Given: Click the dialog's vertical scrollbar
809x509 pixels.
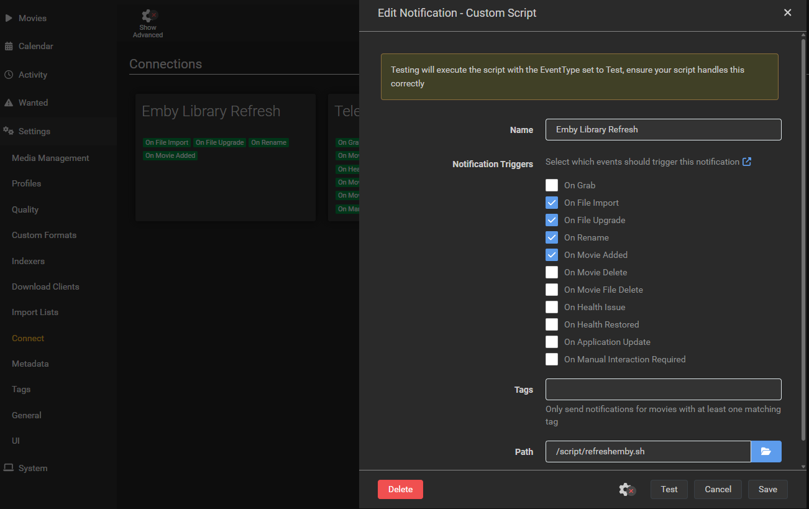Looking at the screenshot, I should tap(803, 249).
